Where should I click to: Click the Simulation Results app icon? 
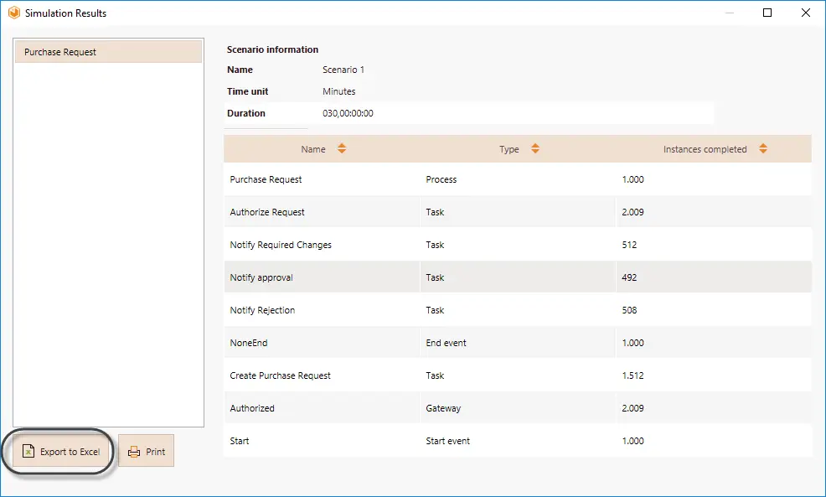click(x=14, y=13)
